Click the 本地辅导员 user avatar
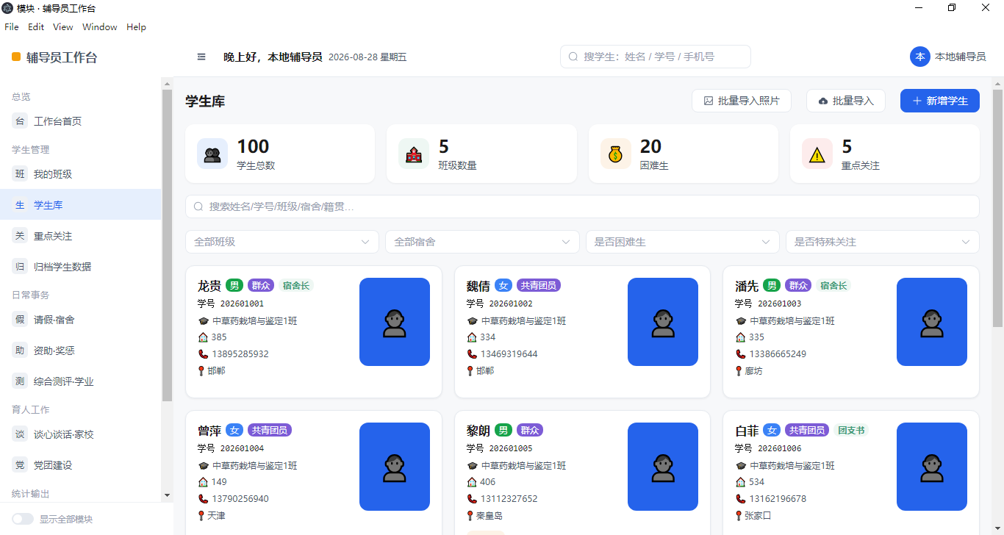 click(920, 57)
